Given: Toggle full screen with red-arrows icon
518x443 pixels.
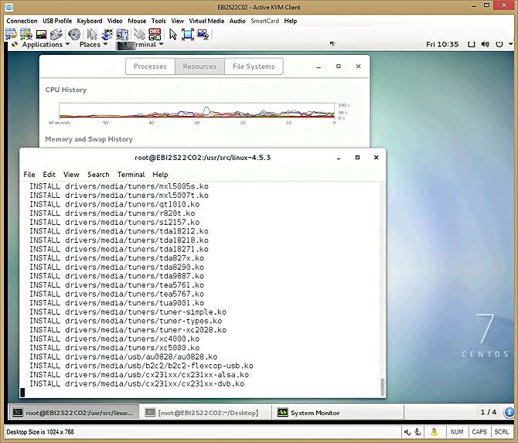Looking at the screenshot, I should (x=188, y=34).
